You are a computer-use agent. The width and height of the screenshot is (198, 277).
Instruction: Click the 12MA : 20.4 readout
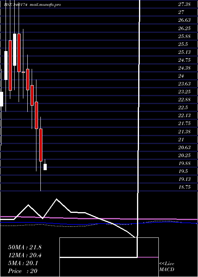[25, 255]
